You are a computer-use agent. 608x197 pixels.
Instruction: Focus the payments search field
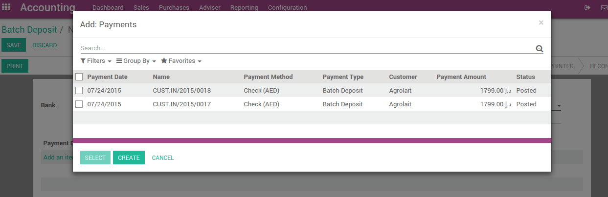(x=306, y=48)
